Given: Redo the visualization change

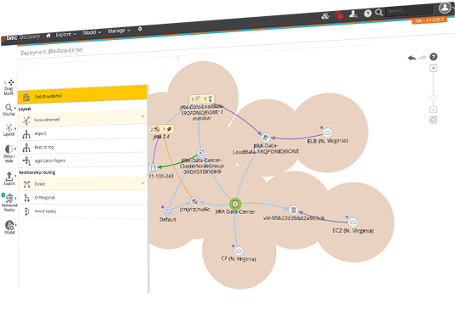Looking at the screenshot, I should click(423, 58).
